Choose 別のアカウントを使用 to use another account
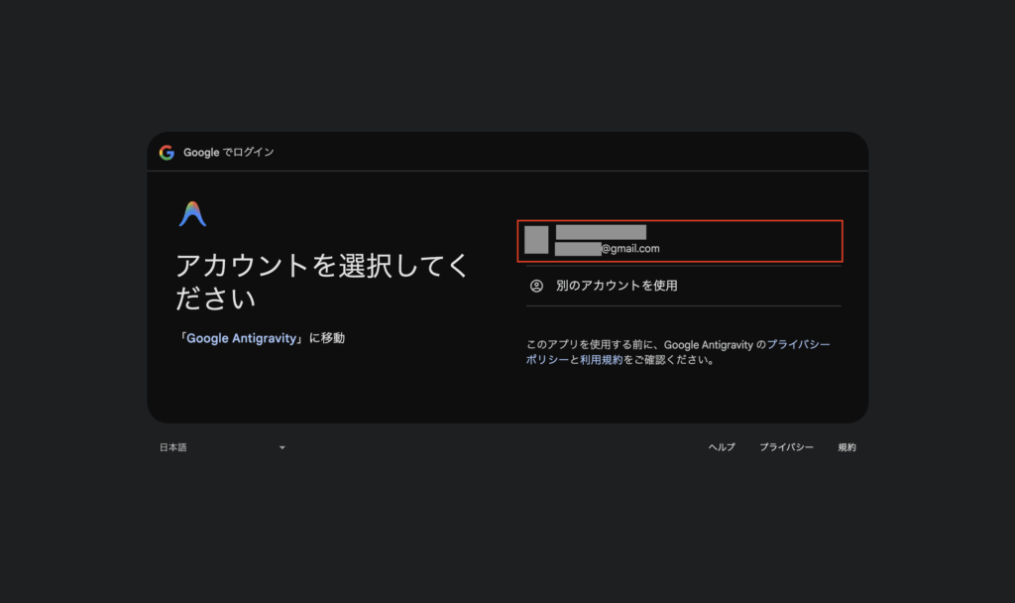The image size is (1015, 603). click(617, 286)
